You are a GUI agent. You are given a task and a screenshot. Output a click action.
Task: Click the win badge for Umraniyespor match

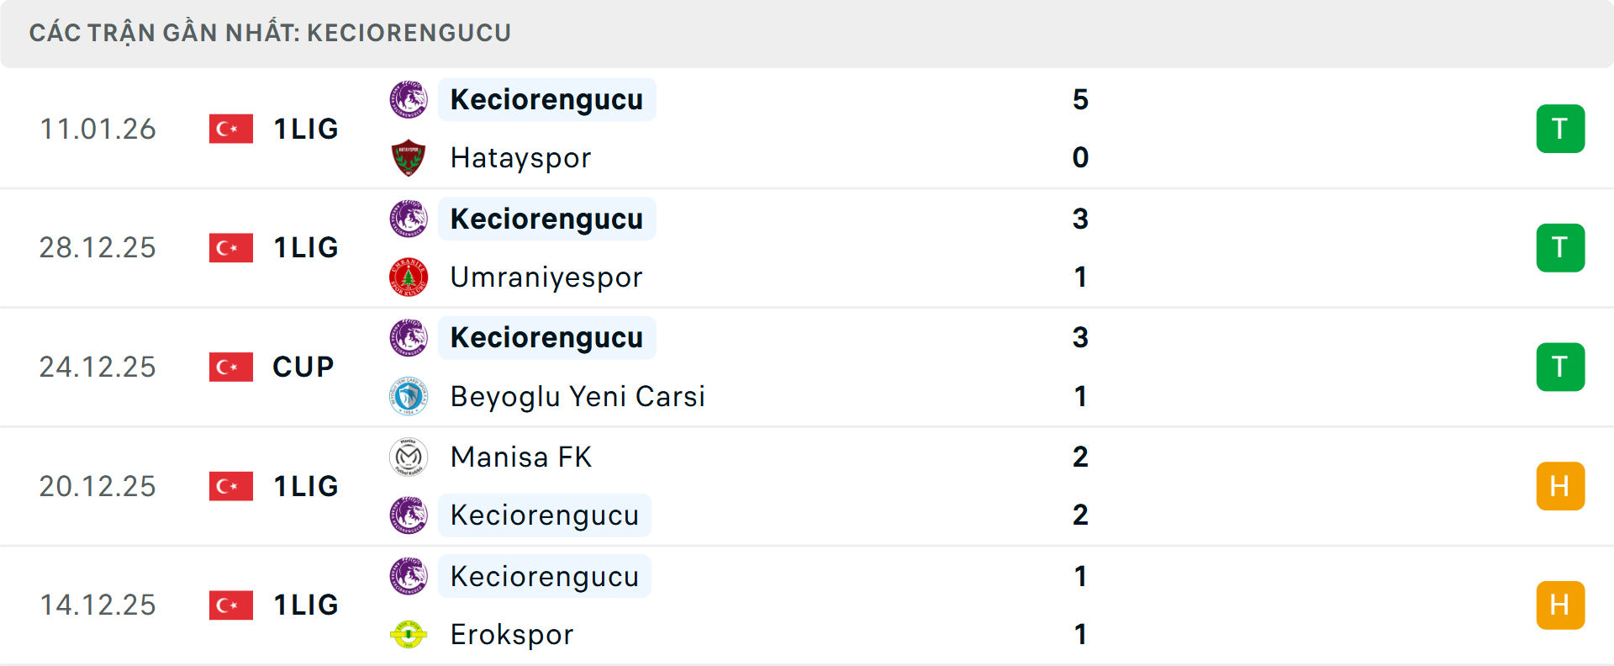click(x=1560, y=248)
